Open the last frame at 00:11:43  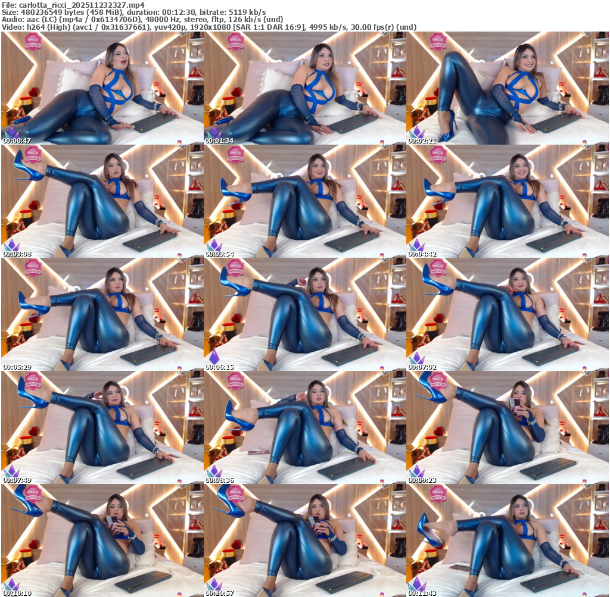pos(508,540)
